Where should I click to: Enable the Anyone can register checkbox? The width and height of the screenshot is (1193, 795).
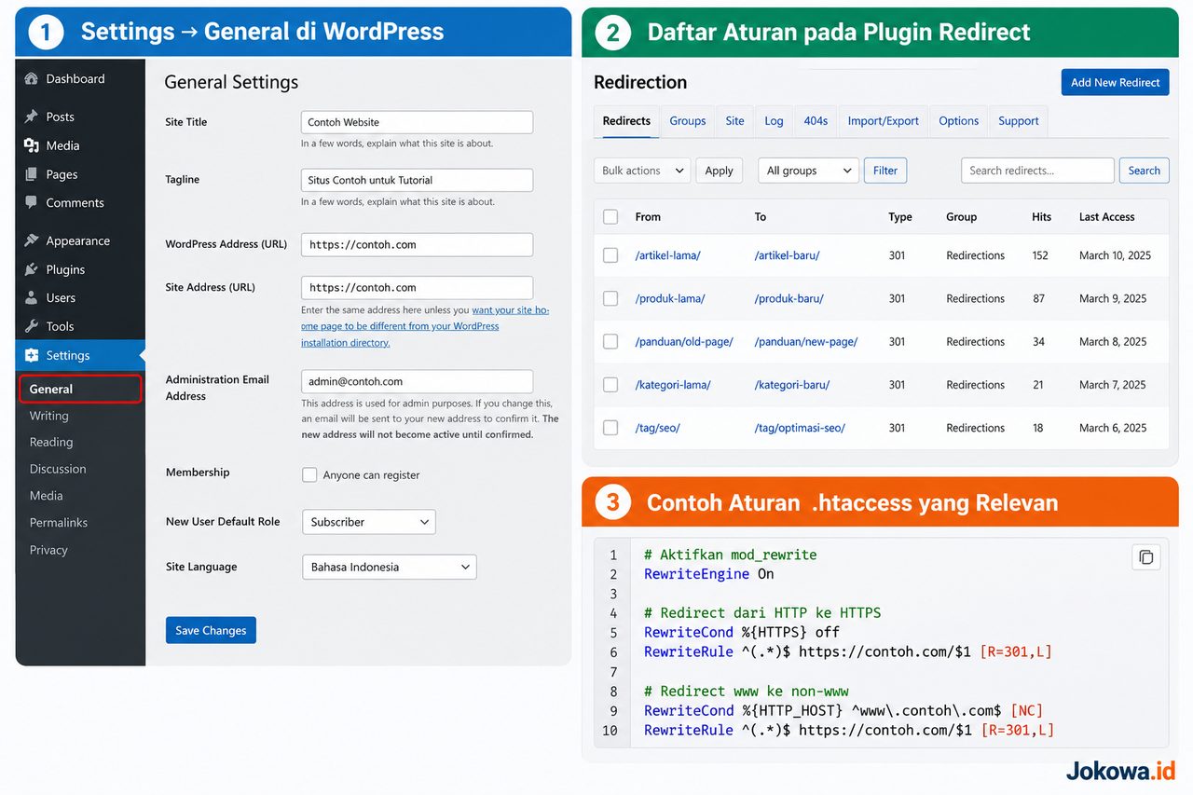click(x=309, y=474)
